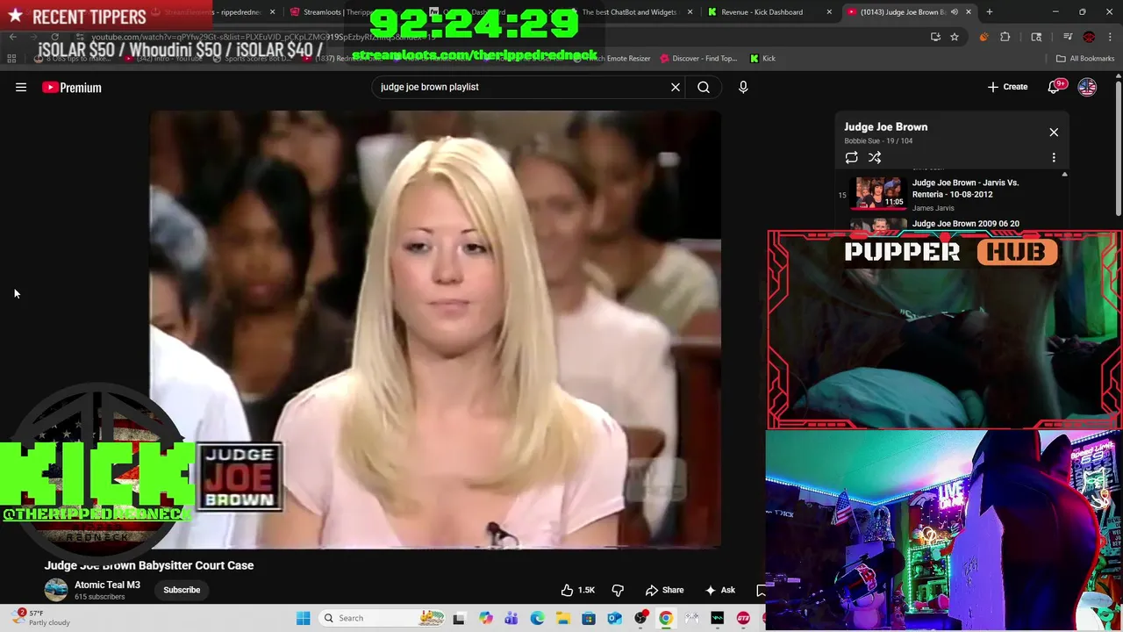Open the Chrome extensions puzzle icon
This screenshot has width=1123, height=632.
(1005, 37)
